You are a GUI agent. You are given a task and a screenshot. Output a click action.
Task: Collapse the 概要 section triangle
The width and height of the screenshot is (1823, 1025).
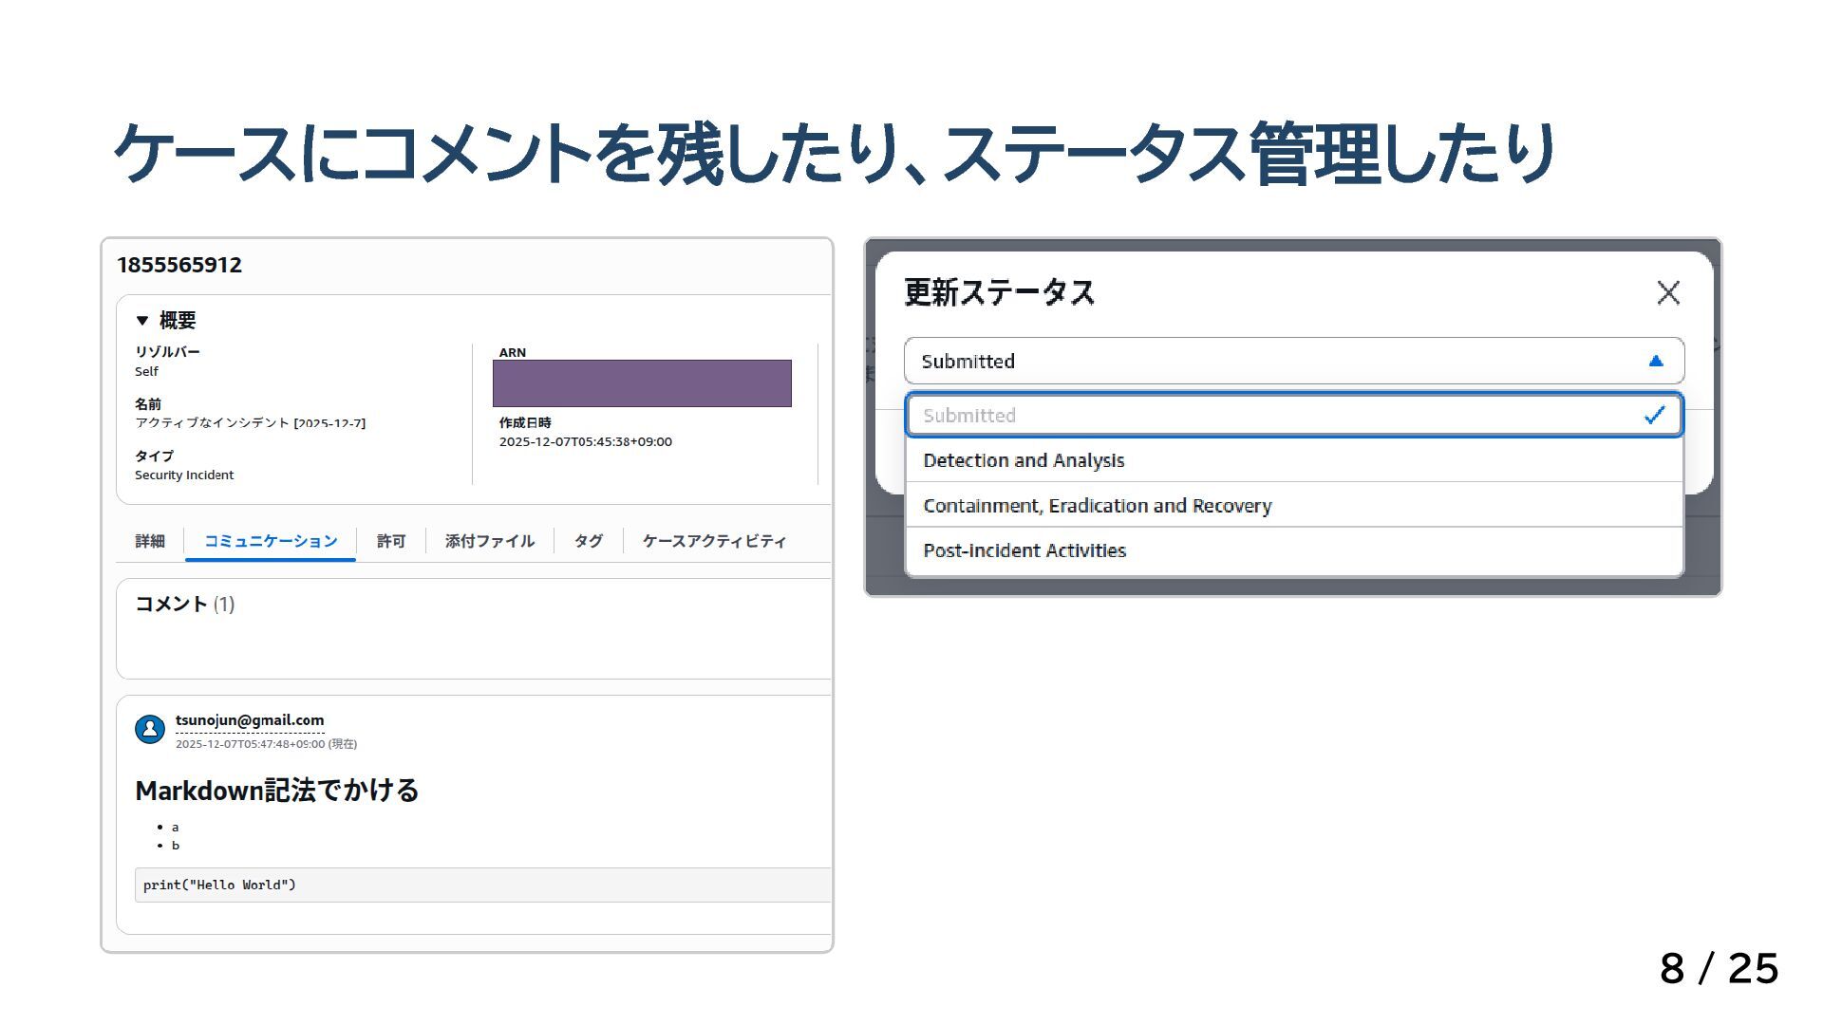point(142,321)
